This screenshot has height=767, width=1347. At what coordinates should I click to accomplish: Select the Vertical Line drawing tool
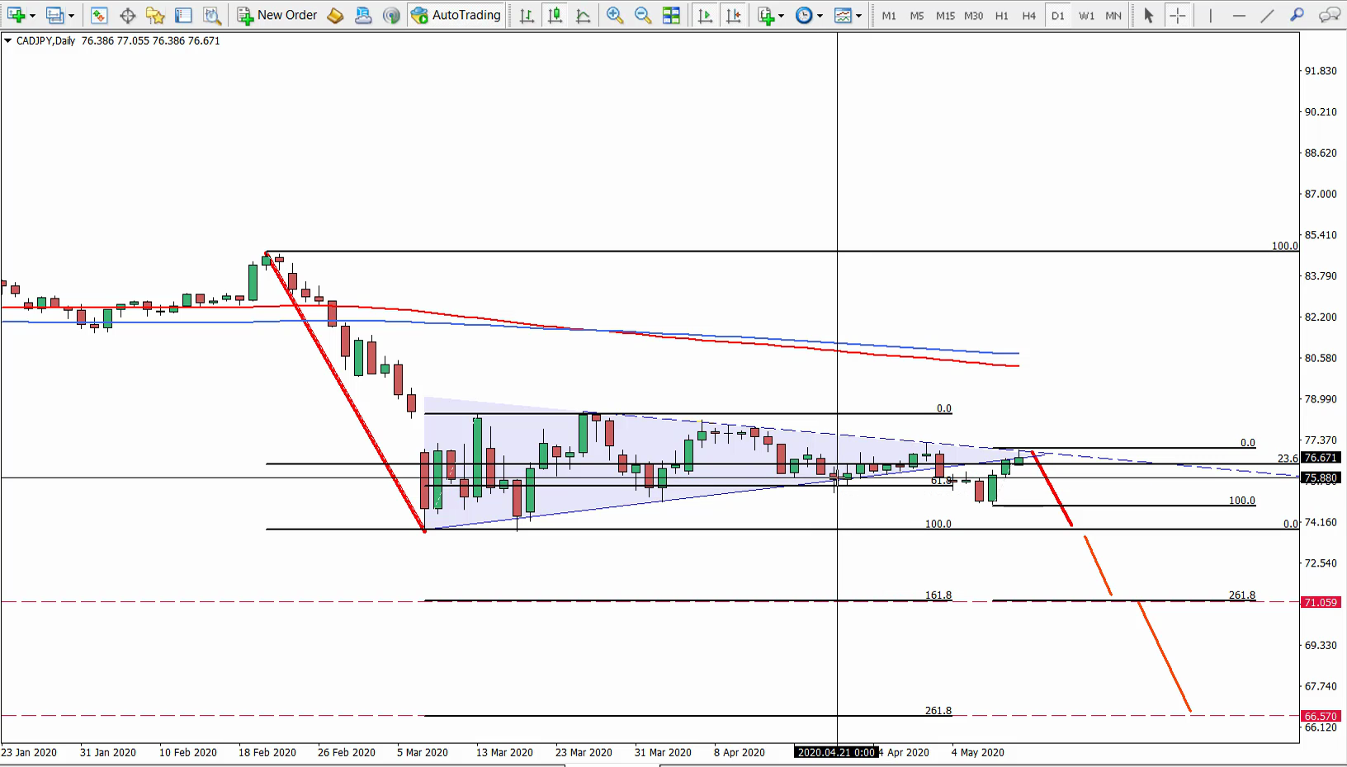pos(1210,15)
